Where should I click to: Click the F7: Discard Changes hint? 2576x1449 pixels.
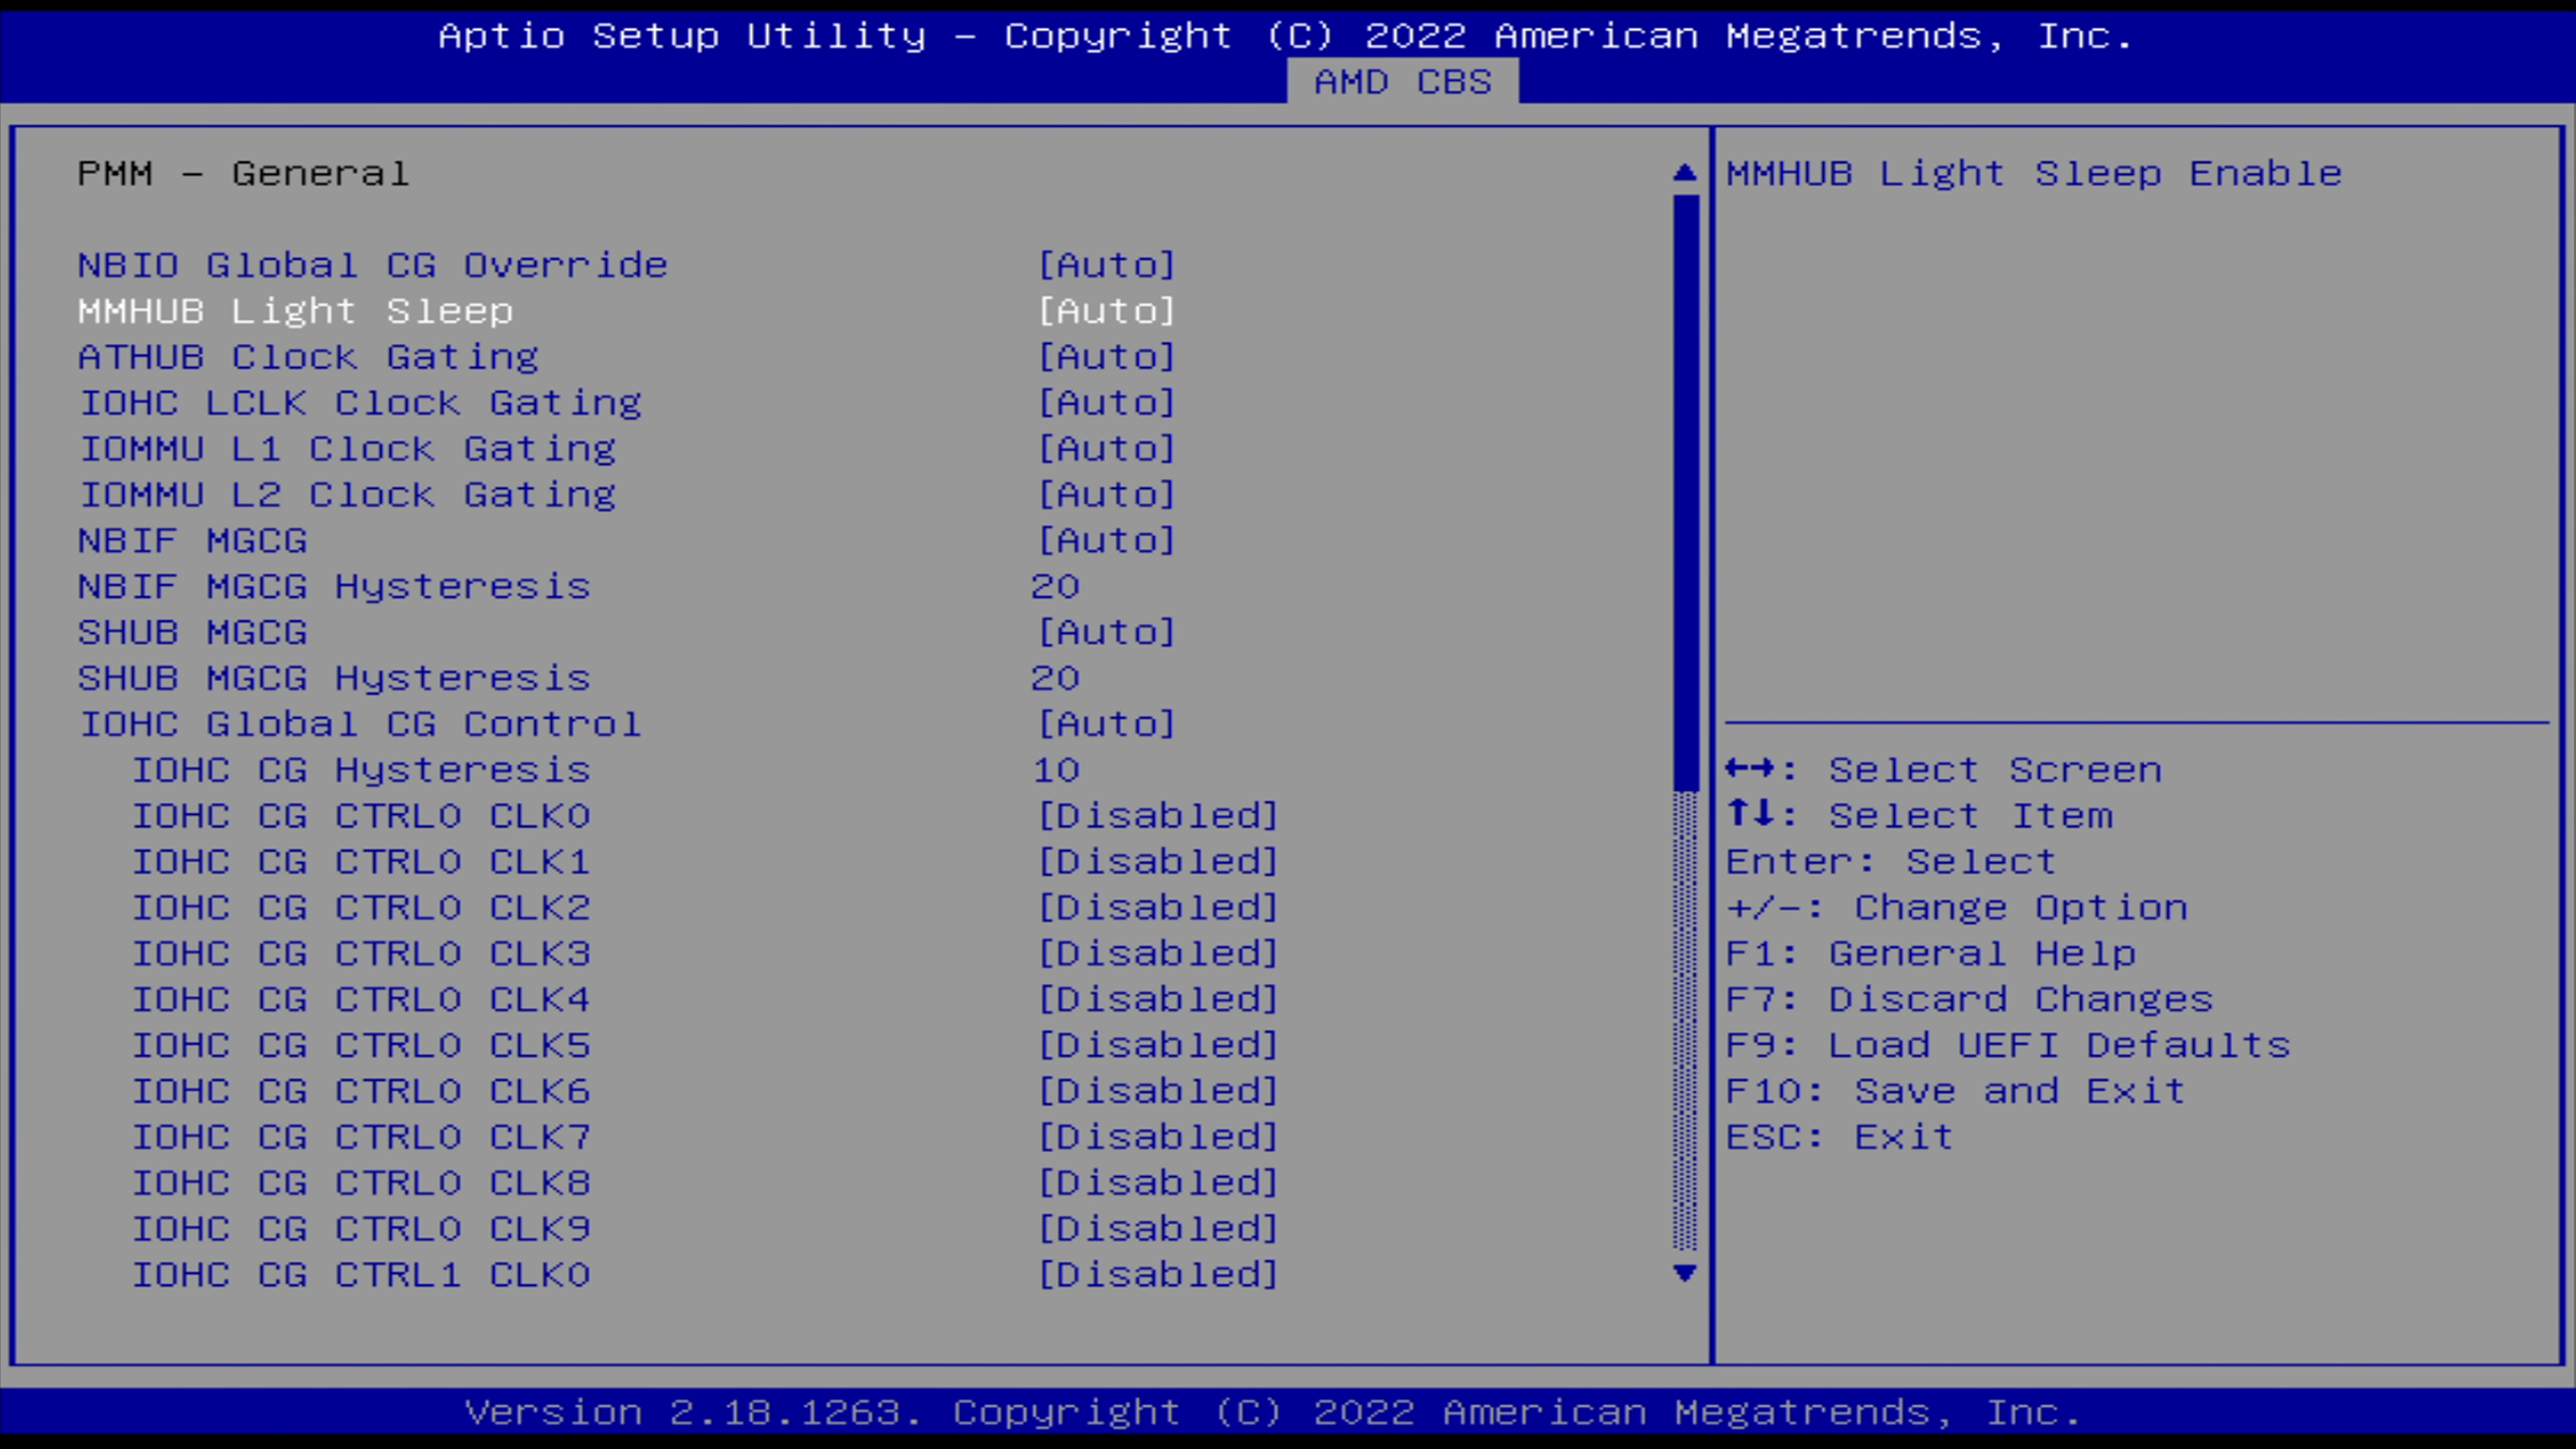click(1970, 1000)
